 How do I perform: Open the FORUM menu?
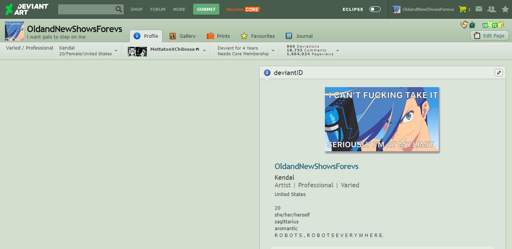point(158,9)
